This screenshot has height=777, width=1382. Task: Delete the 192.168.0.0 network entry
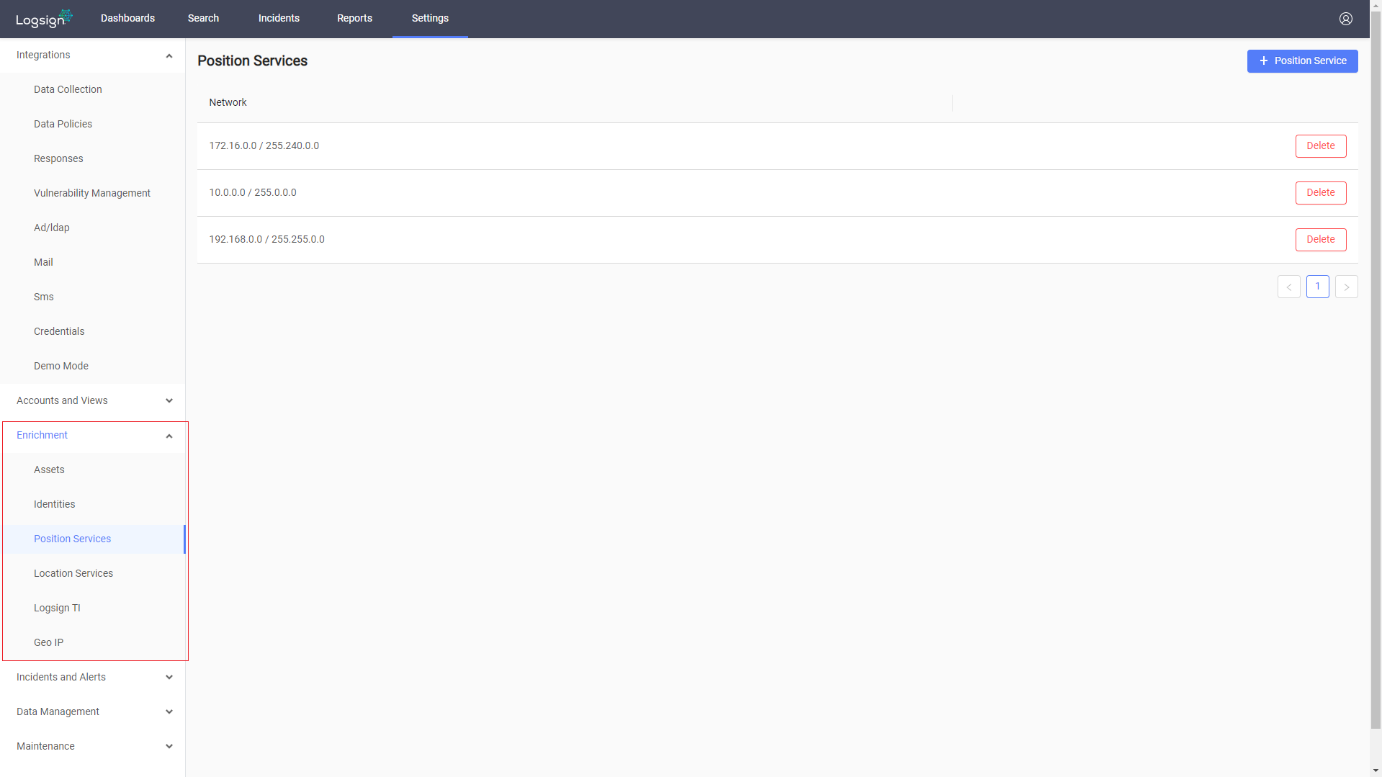click(1320, 240)
